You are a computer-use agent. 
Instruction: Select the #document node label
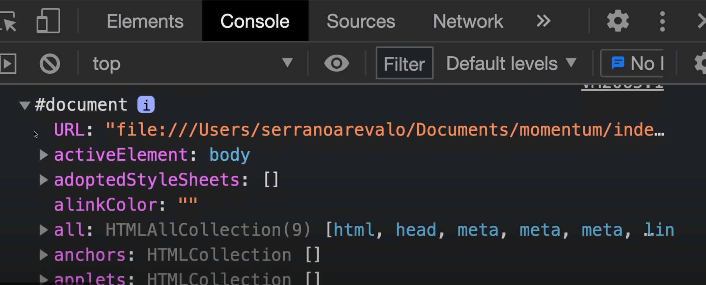point(81,105)
